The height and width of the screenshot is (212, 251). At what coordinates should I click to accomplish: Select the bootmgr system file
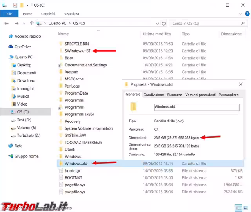72,171
